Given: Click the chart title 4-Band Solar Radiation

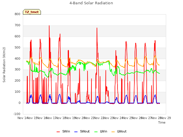Looking at the screenshot, I should coord(91,3).
